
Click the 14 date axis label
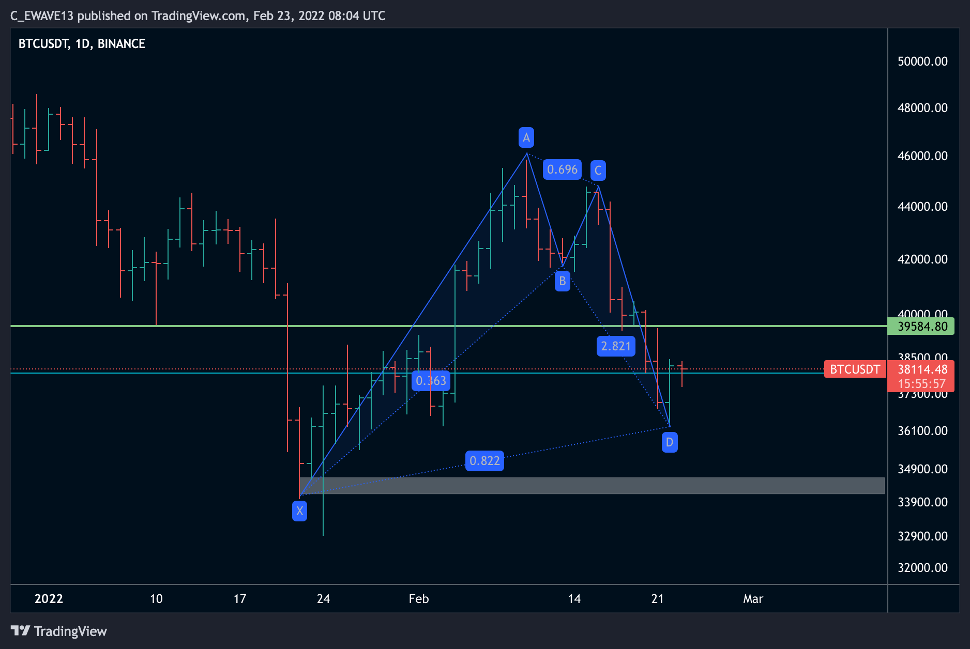pyautogui.click(x=574, y=599)
